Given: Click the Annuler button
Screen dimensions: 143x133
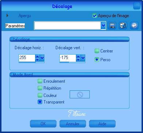Looking at the screenshot, I should click(x=73, y=124).
